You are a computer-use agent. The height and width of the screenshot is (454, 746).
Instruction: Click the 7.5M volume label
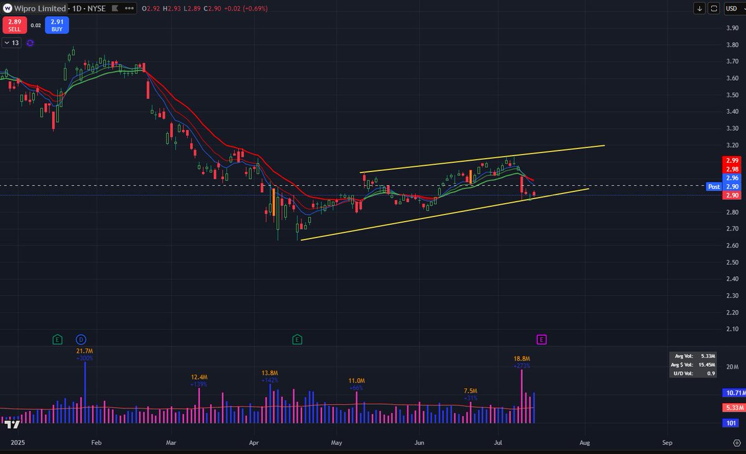471,391
